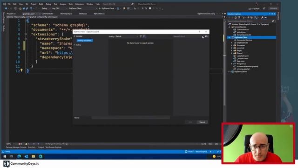Viewport: 298px width, 168px height.
Task: Switch dialog to medium icons view
Action: point(144,36)
